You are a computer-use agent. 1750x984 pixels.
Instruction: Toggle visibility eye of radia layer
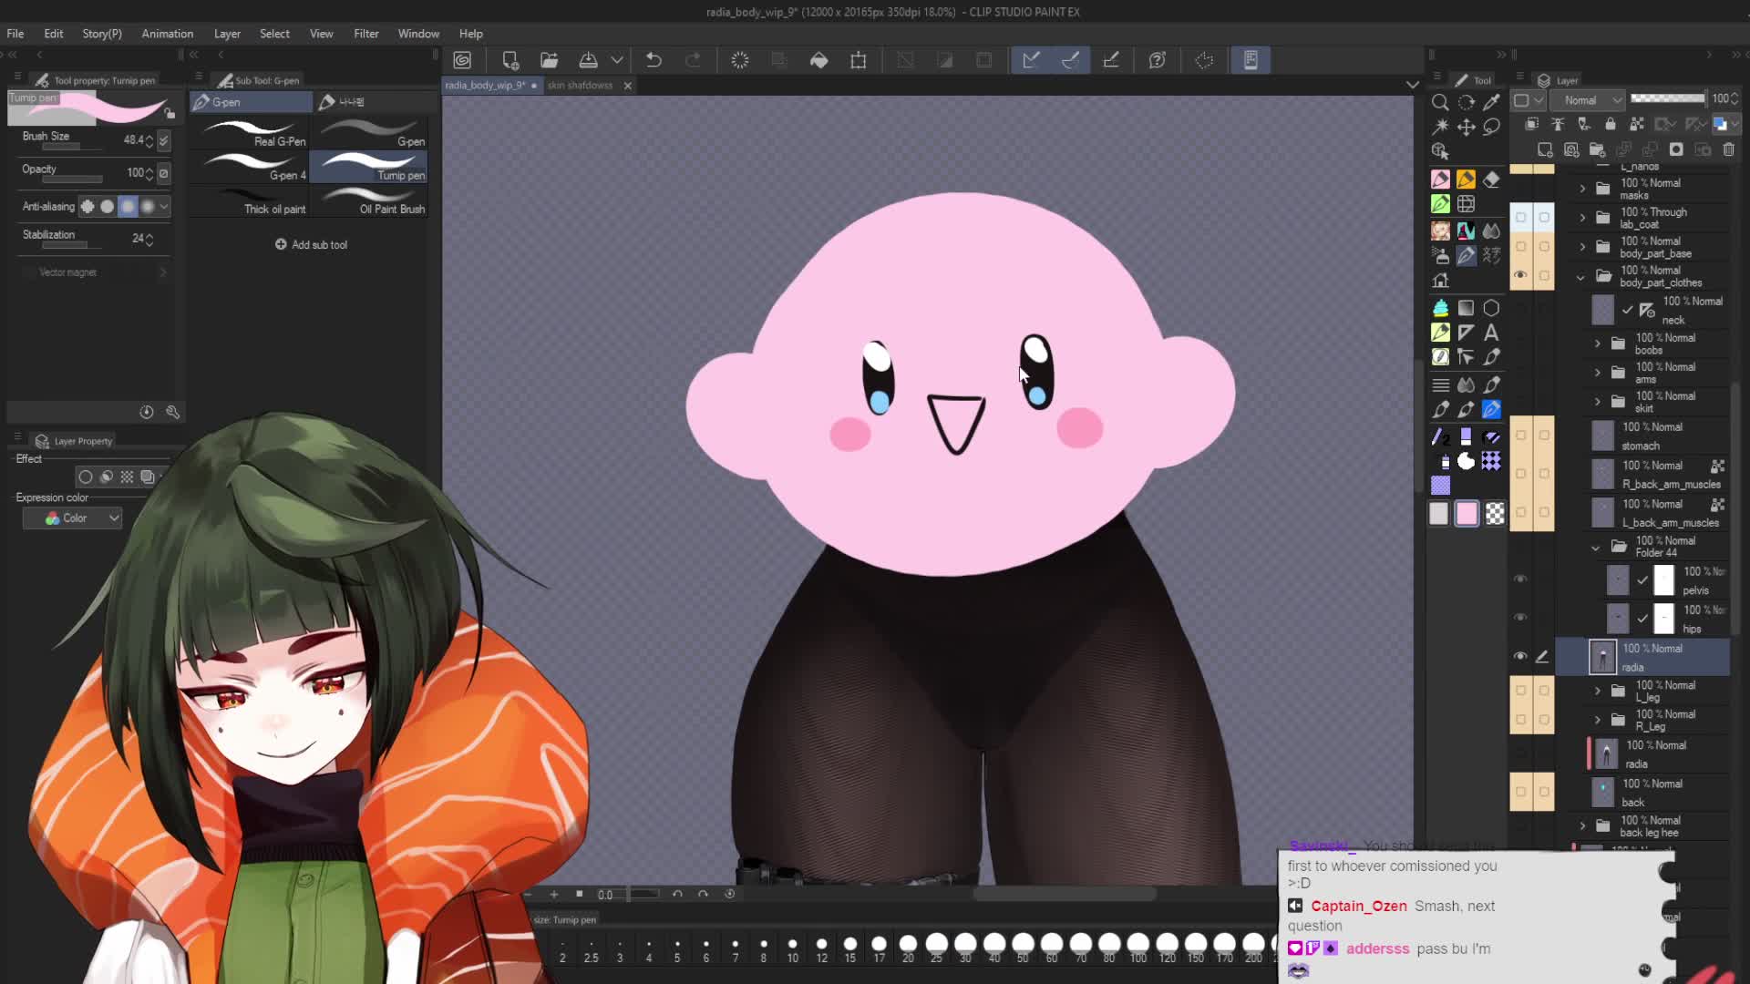[x=1520, y=657]
